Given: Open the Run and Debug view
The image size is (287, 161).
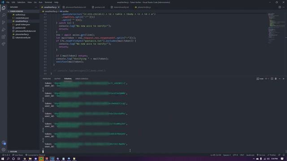Looking at the screenshot, I should click(x=4, y=30).
